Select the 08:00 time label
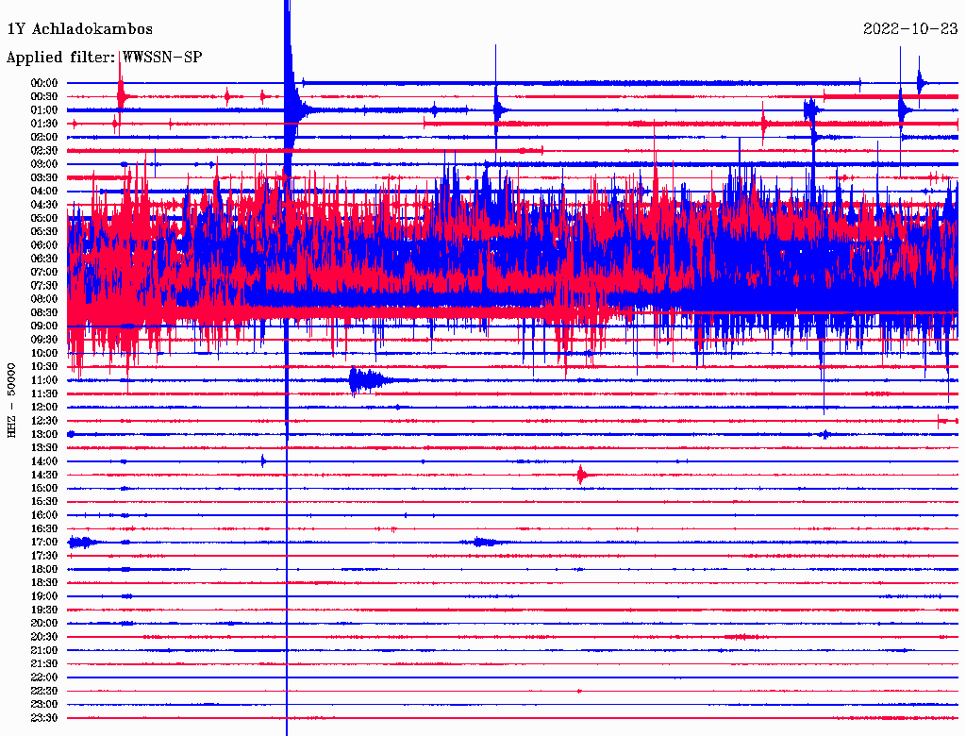The height and width of the screenshot is (736, 966). pyautogui.click(x=44, y=299)
